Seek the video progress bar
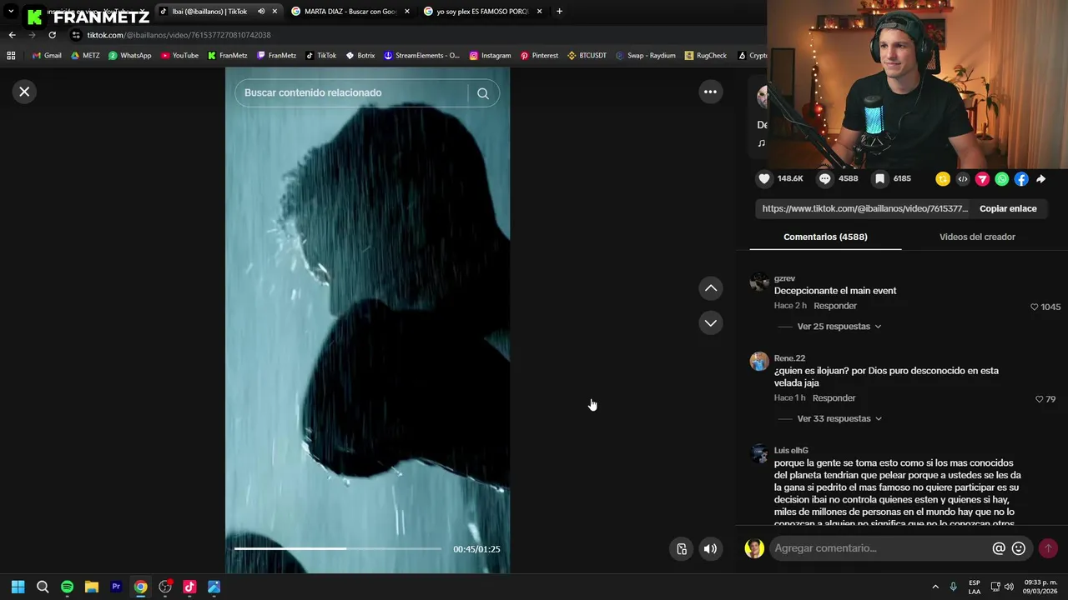Screen dimensions: 1068x600 (337, 548)
